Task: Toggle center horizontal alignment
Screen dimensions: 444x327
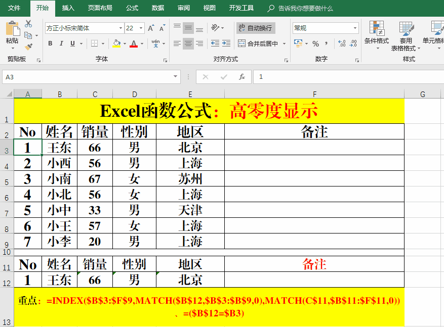Action: tap(188, 43)
